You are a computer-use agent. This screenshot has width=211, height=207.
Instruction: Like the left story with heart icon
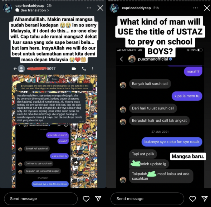click(86, 199)
